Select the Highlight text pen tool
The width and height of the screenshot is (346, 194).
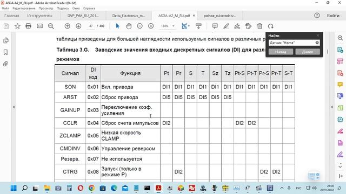pyautogui.click(x=226, y=26)
